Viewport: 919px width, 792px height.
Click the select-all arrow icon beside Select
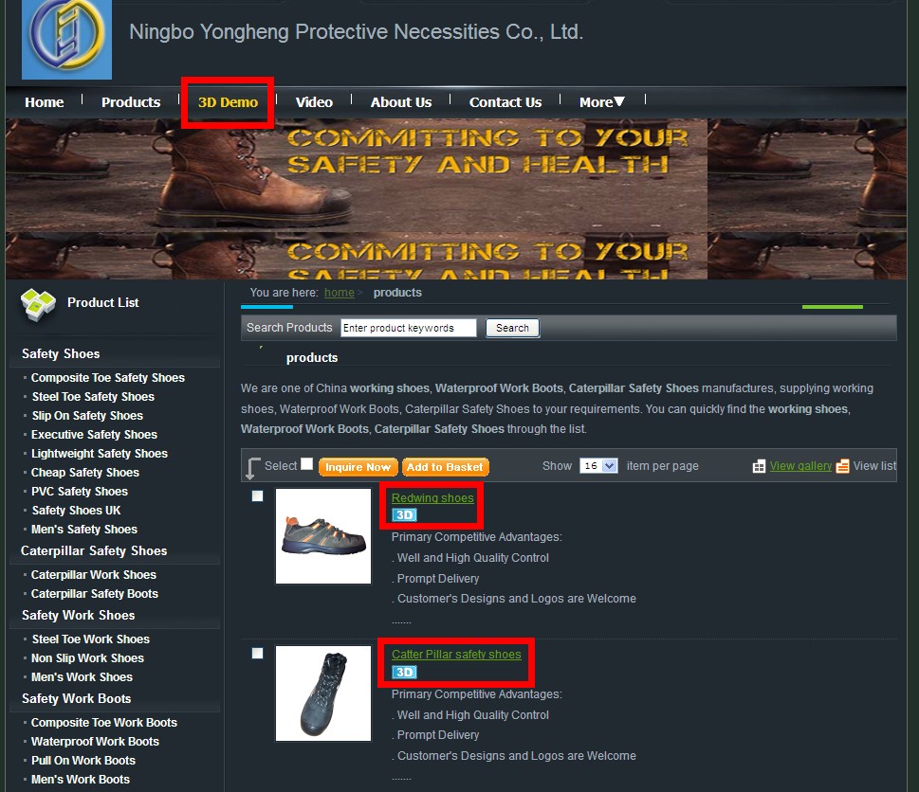pos(252,468)
